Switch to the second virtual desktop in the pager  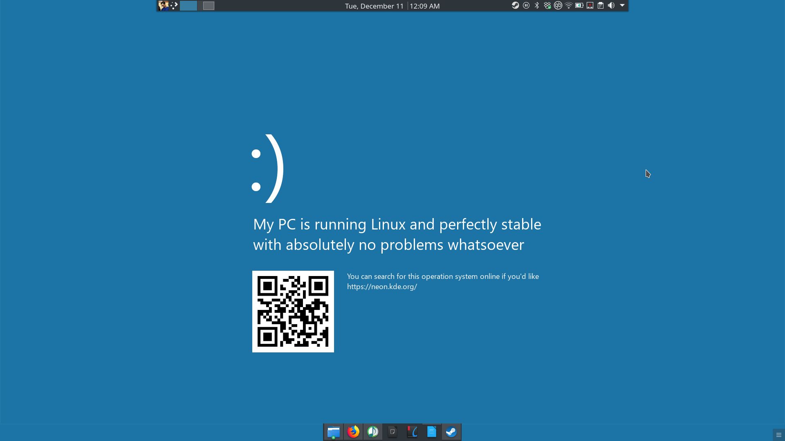(x=209, y=6)
